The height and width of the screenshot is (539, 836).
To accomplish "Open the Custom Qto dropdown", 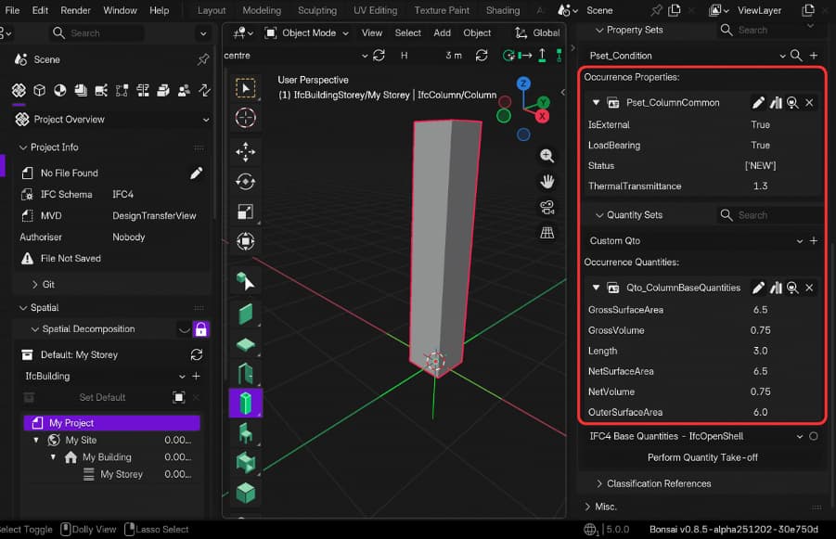I will (x=799, y=241).
